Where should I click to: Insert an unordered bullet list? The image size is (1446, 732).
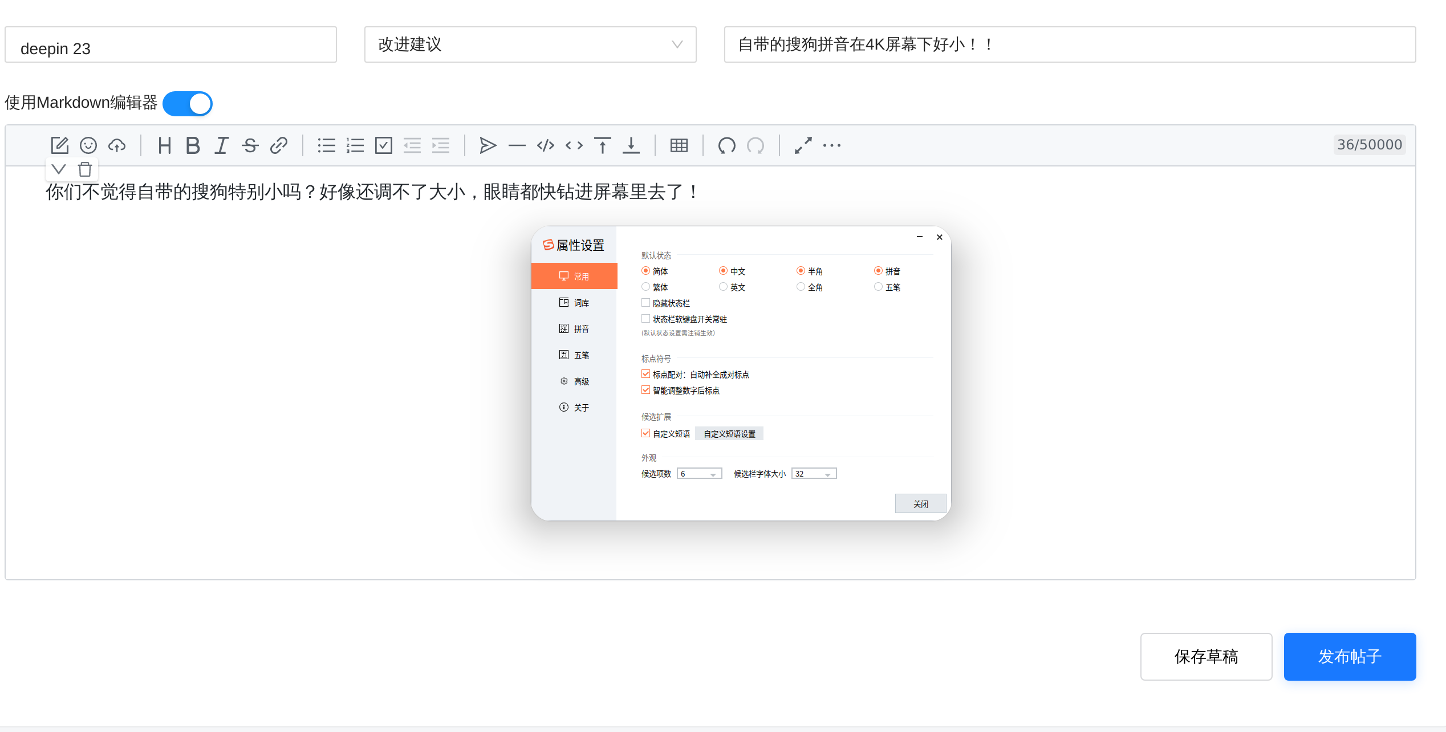[326, 145]
